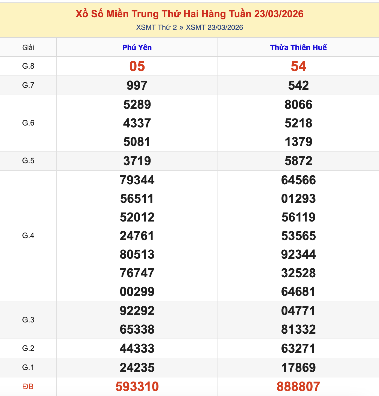379x396 pixels.
Task: Click the G.3 prize row label
Action: (x=28, y=320)
